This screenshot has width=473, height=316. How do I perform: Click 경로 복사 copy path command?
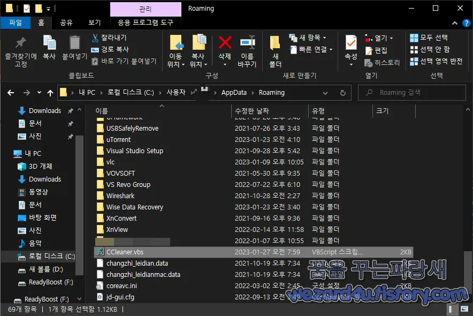click(110, 49)
